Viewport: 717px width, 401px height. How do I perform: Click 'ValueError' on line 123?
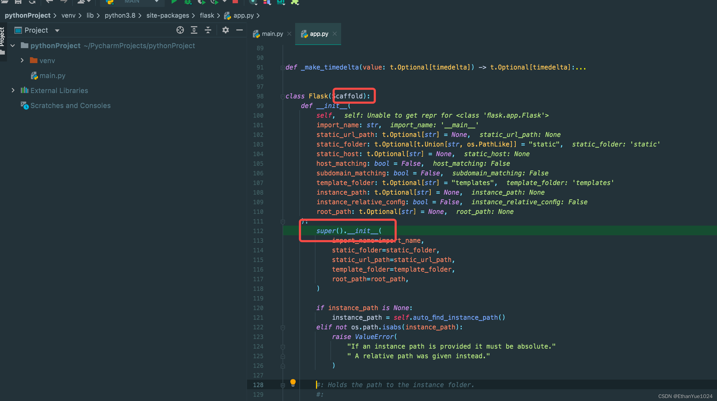374,337
